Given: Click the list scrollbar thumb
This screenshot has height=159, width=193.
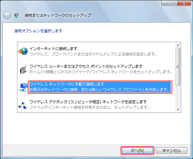Looking at the screenshot, I should tap(178, 67).
